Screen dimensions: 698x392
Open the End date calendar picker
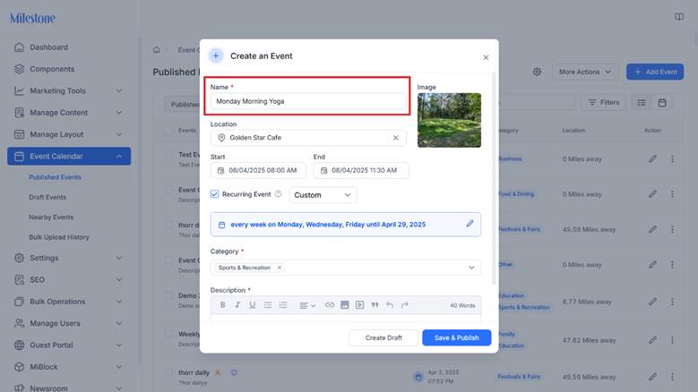click(323, 170)
